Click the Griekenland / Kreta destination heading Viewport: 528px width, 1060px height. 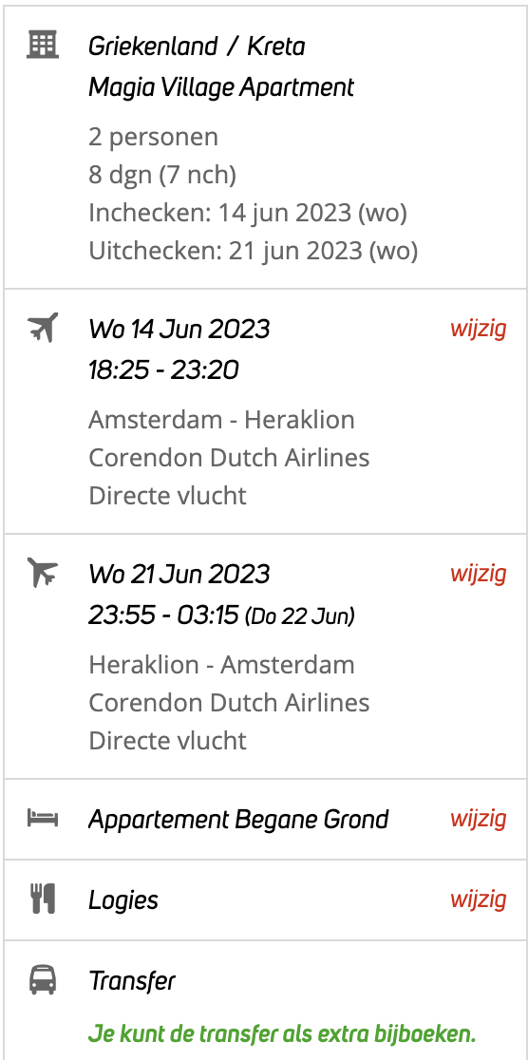pyautogui.click(x=197, y=47)
